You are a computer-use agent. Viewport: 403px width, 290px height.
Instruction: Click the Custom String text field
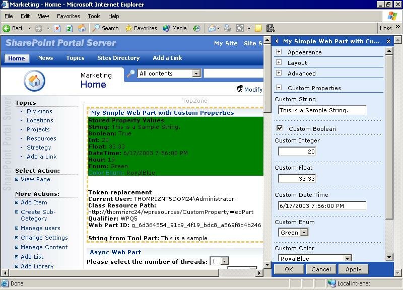point(322,110)
